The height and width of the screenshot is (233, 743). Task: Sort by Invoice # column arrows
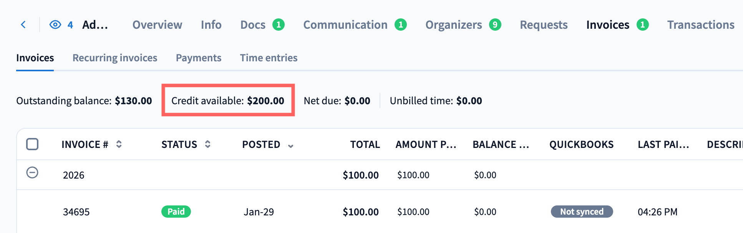(119, 144)
